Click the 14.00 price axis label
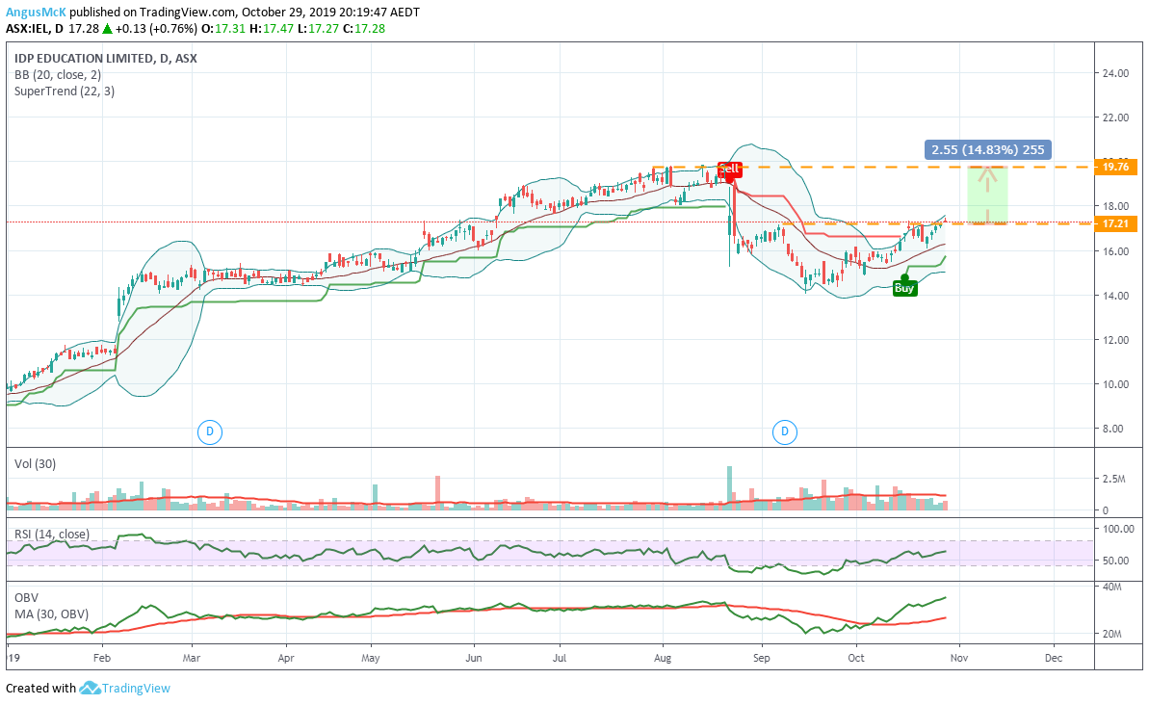This screenshot has width=1149, height=705. (1115, 296)
